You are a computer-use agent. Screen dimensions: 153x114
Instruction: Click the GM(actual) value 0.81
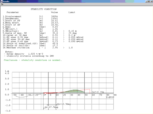(x=55, y=31)
